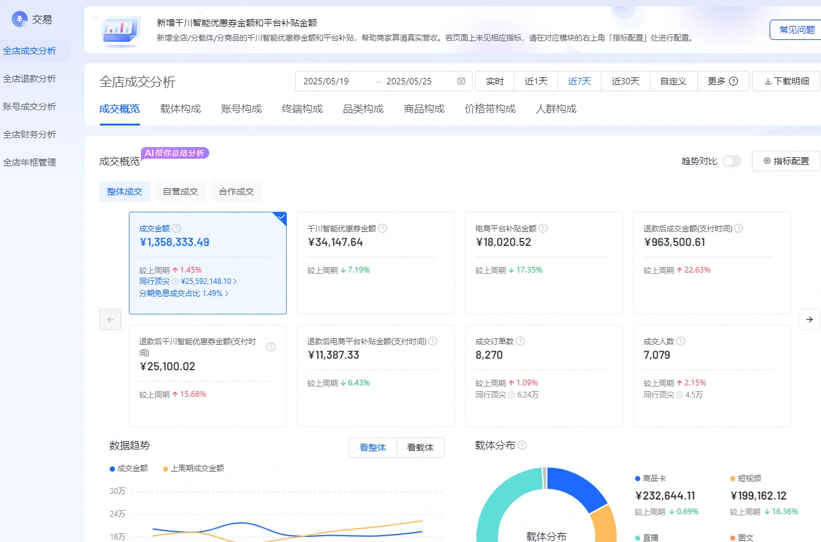Select the 电商平台补贴金额 metric card
This screenshot has width=821, height=542.
pos(544,263)
